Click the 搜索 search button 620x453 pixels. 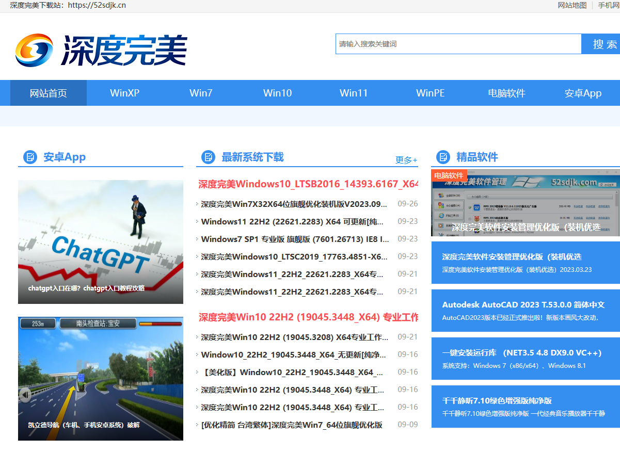[x=601, y=44]
